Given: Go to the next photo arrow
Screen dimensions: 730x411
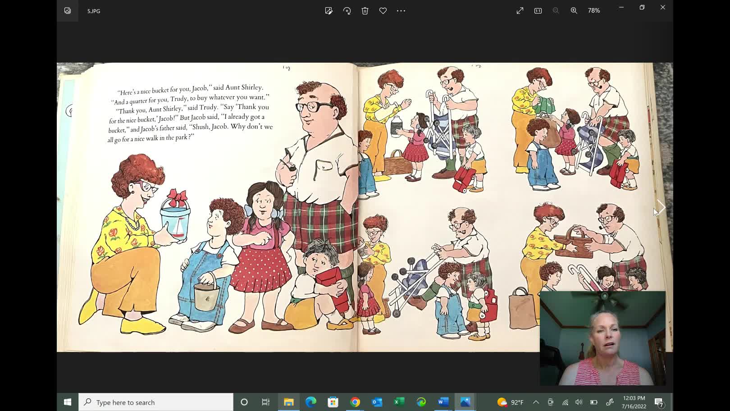Looking at the screenshot, I should 661,207.
